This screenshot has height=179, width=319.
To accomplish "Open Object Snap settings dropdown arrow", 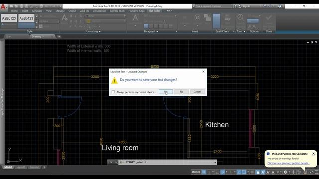I will [248, 172].
